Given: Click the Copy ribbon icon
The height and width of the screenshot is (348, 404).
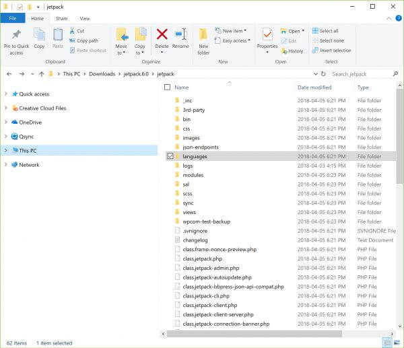Looking at the screenshot, I should point(39,38).
